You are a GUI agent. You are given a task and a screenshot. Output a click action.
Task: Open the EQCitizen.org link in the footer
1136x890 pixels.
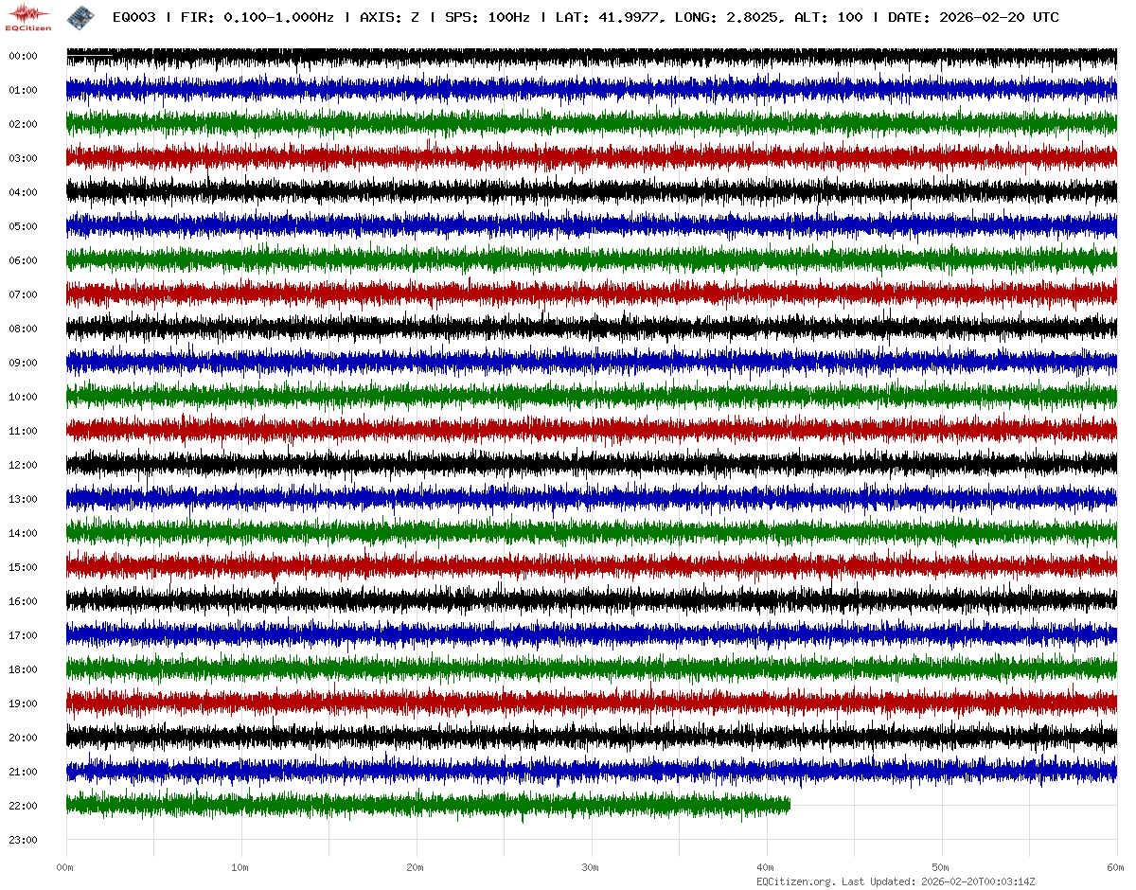795,881
